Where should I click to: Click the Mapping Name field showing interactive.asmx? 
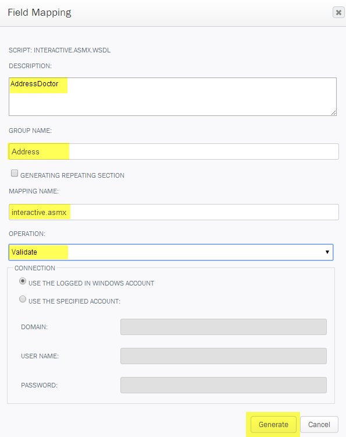[173, 212]
